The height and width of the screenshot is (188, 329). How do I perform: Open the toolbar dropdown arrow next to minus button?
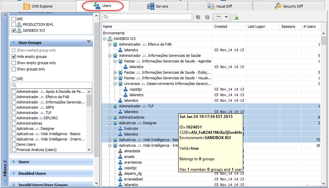(226, 17)
